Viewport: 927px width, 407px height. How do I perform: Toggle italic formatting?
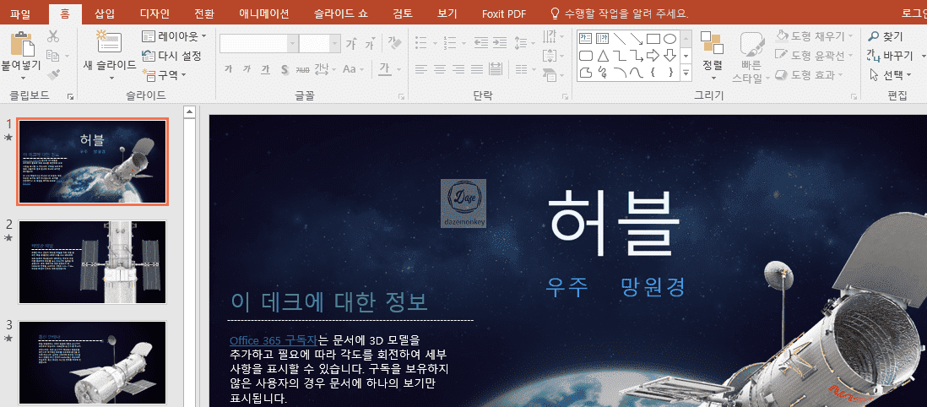(x=247, y=70)
